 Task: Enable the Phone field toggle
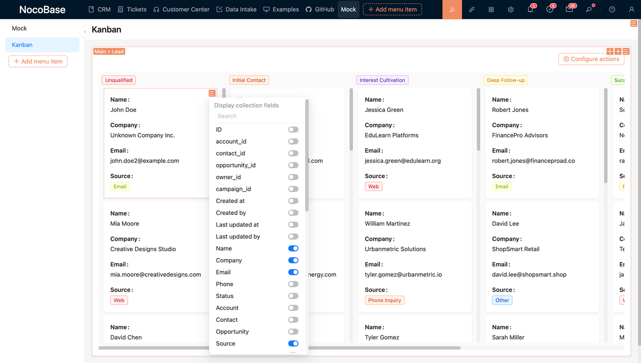[293, 284]
